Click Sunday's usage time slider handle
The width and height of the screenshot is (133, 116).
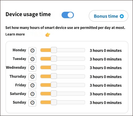coord(54,102)
